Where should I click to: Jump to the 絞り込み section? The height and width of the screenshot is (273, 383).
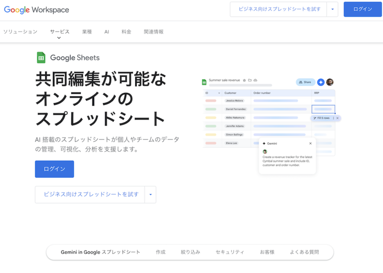point(191,252)
